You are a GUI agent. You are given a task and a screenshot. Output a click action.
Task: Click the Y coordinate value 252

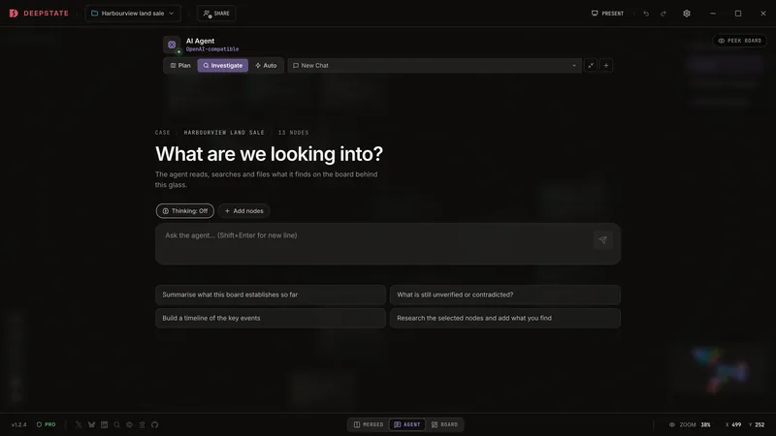coord(760,424)
